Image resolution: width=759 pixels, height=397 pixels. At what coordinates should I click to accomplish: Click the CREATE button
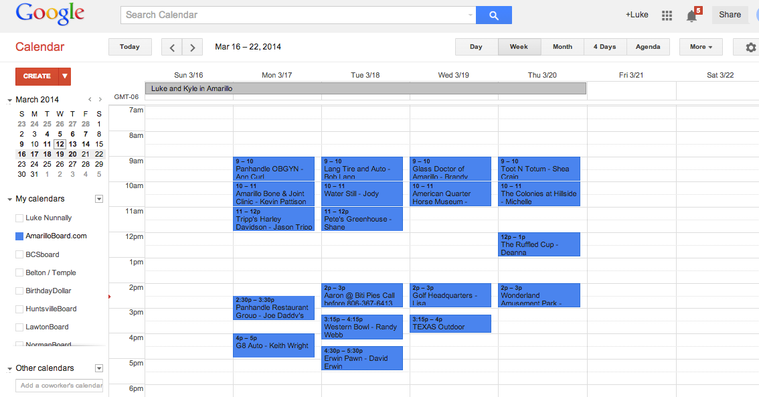click(37, 76)
